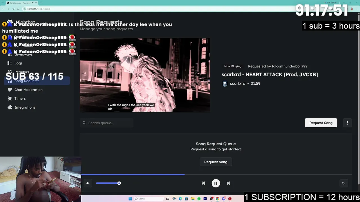Open Spotify from the taskbar
The width and height of the screenshot is (360, 202).
(x=199, y=199)
